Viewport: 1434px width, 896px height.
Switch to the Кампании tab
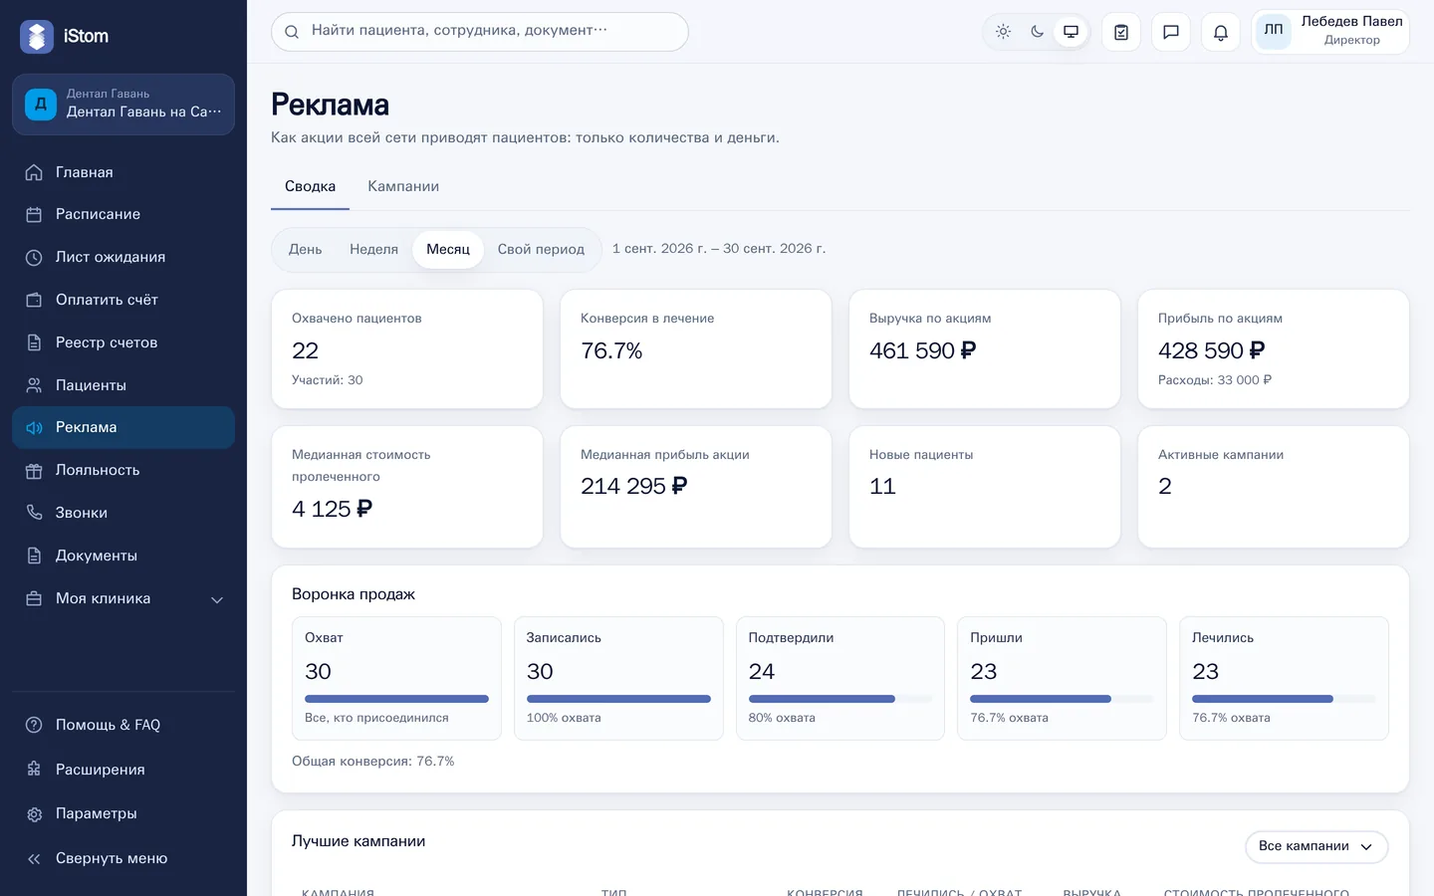pos(403,187)
